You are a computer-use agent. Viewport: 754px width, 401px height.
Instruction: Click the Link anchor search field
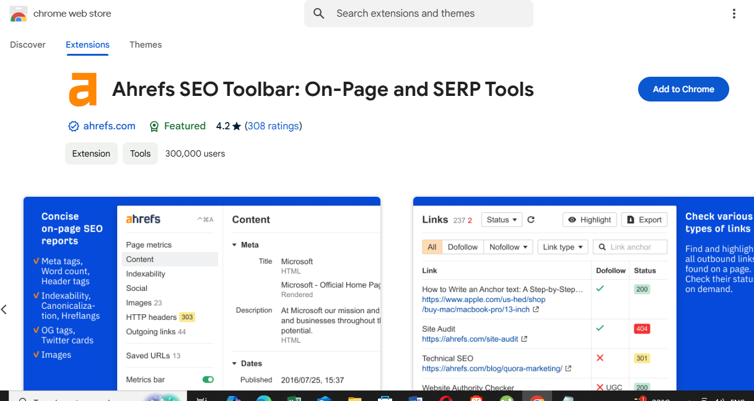coord(632,246)
